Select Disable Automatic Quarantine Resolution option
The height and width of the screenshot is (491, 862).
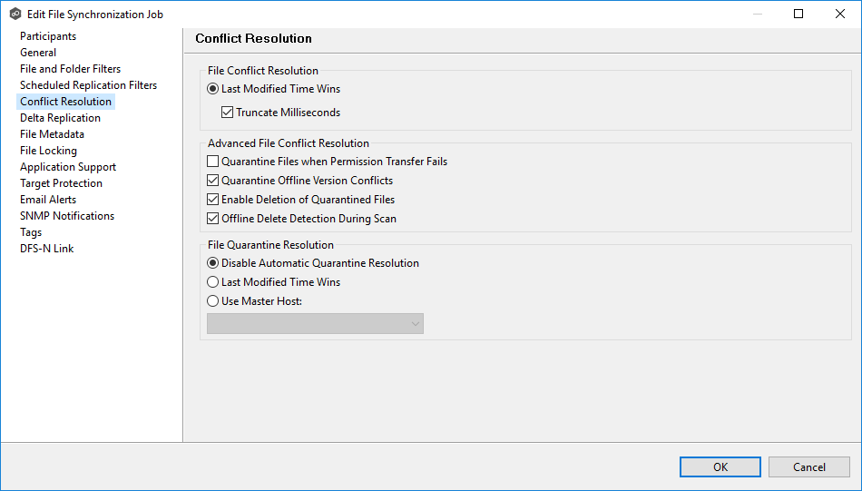(x=213, y=263)
